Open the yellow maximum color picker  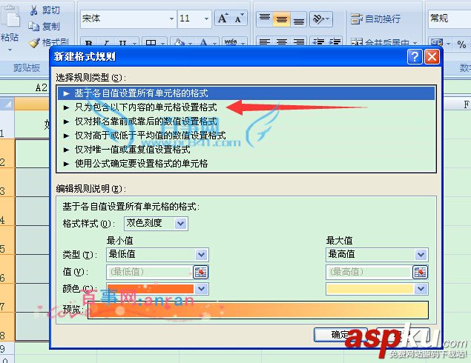pyautogui.click(x=377, y=289)
